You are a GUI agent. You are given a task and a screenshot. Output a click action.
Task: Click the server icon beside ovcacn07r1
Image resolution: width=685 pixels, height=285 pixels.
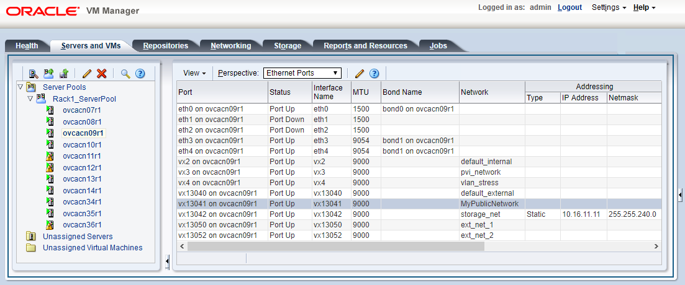coord(50,110)
